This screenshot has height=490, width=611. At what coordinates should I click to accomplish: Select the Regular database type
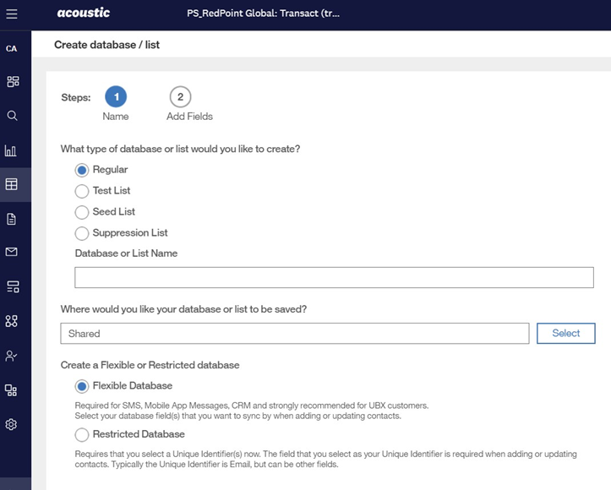[x=82, y=170]
